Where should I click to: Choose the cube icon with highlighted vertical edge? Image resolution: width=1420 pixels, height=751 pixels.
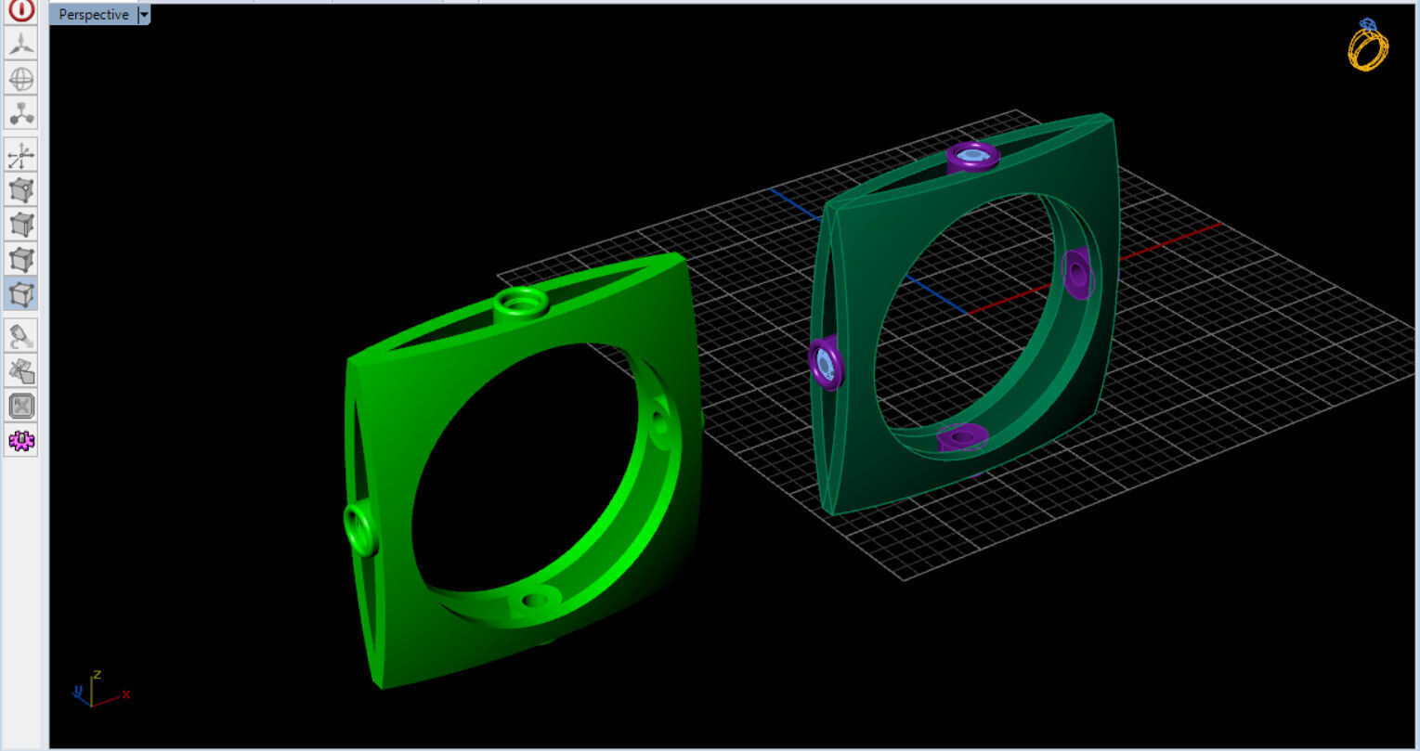pyautogui.click(x=21, y=225)
